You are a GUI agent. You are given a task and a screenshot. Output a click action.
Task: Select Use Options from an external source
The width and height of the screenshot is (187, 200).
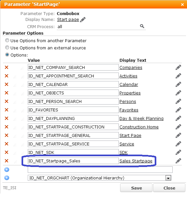pos(7,48)
